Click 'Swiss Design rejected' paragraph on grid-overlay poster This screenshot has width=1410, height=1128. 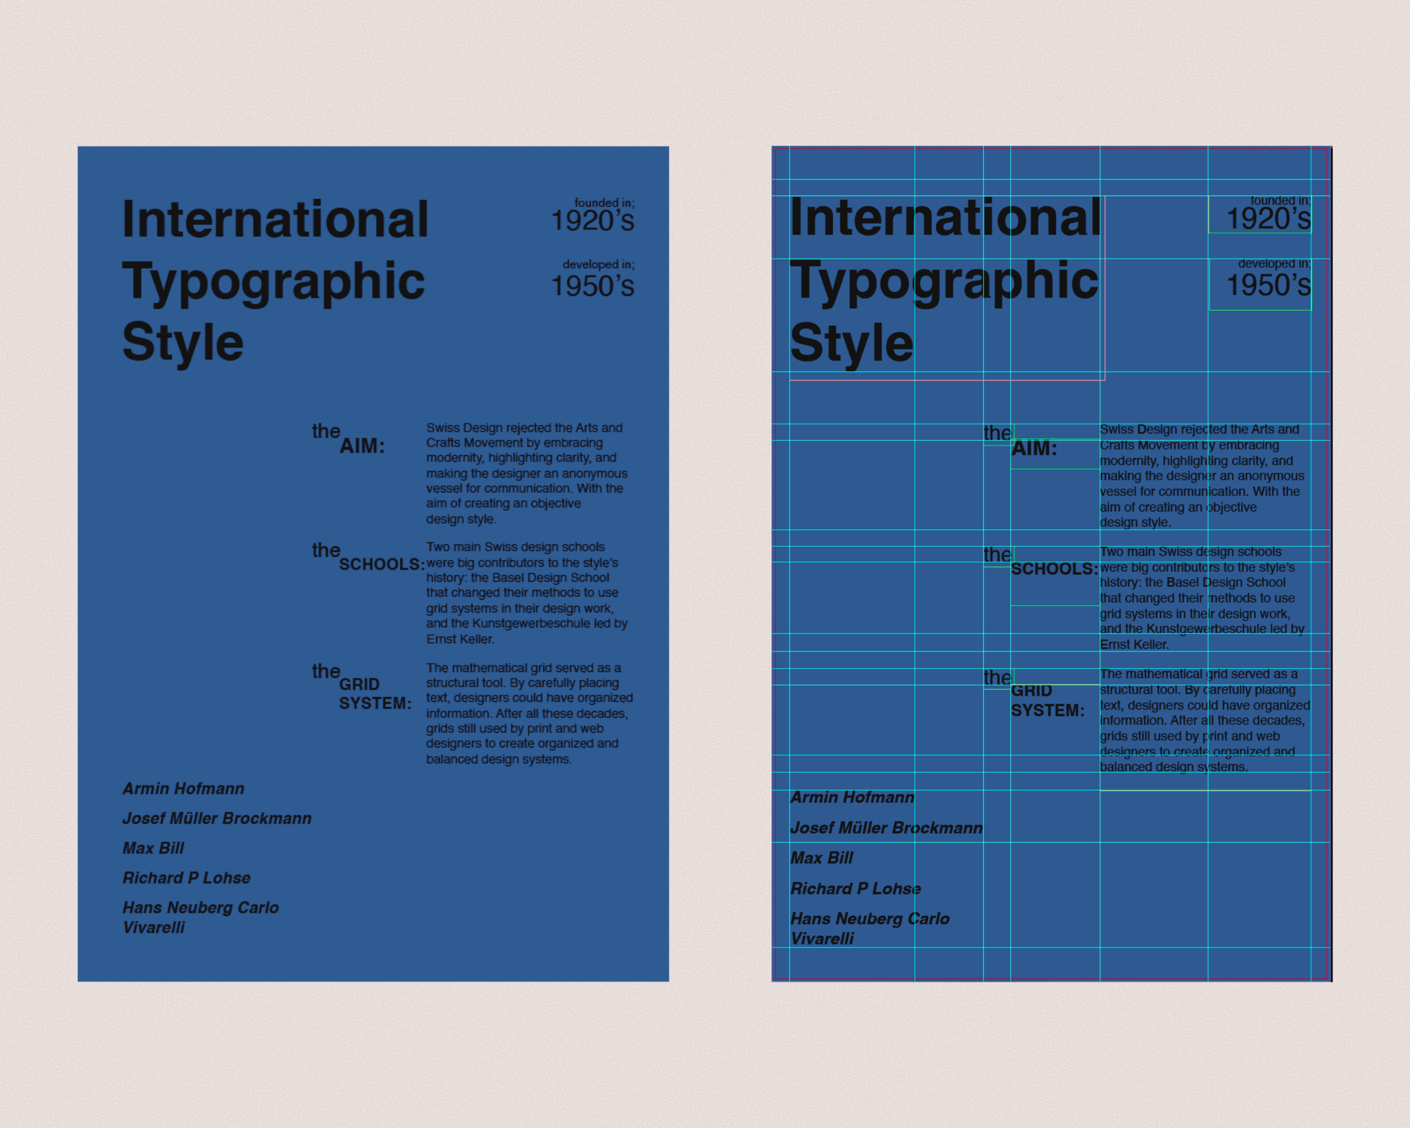pyautogui.click(x=1202, y=476)
